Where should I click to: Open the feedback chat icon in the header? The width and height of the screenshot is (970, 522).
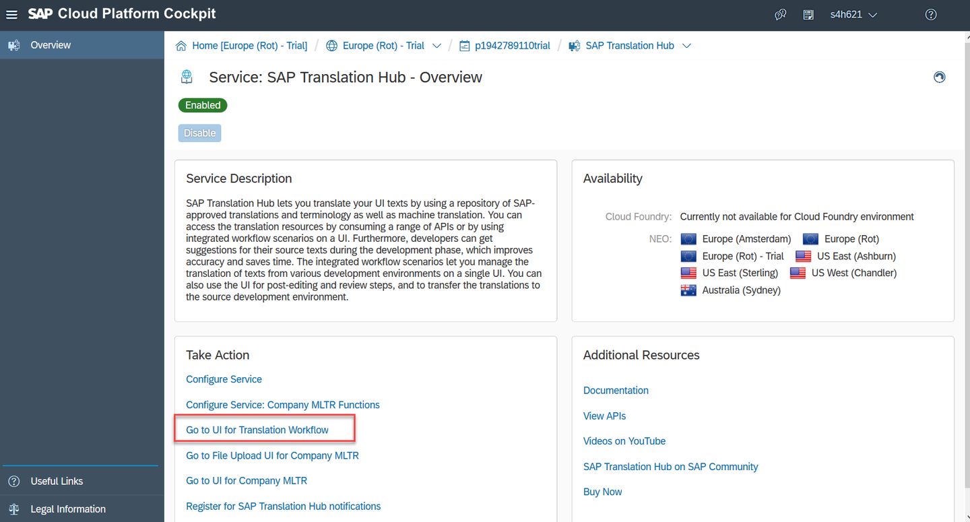[781, 14]
